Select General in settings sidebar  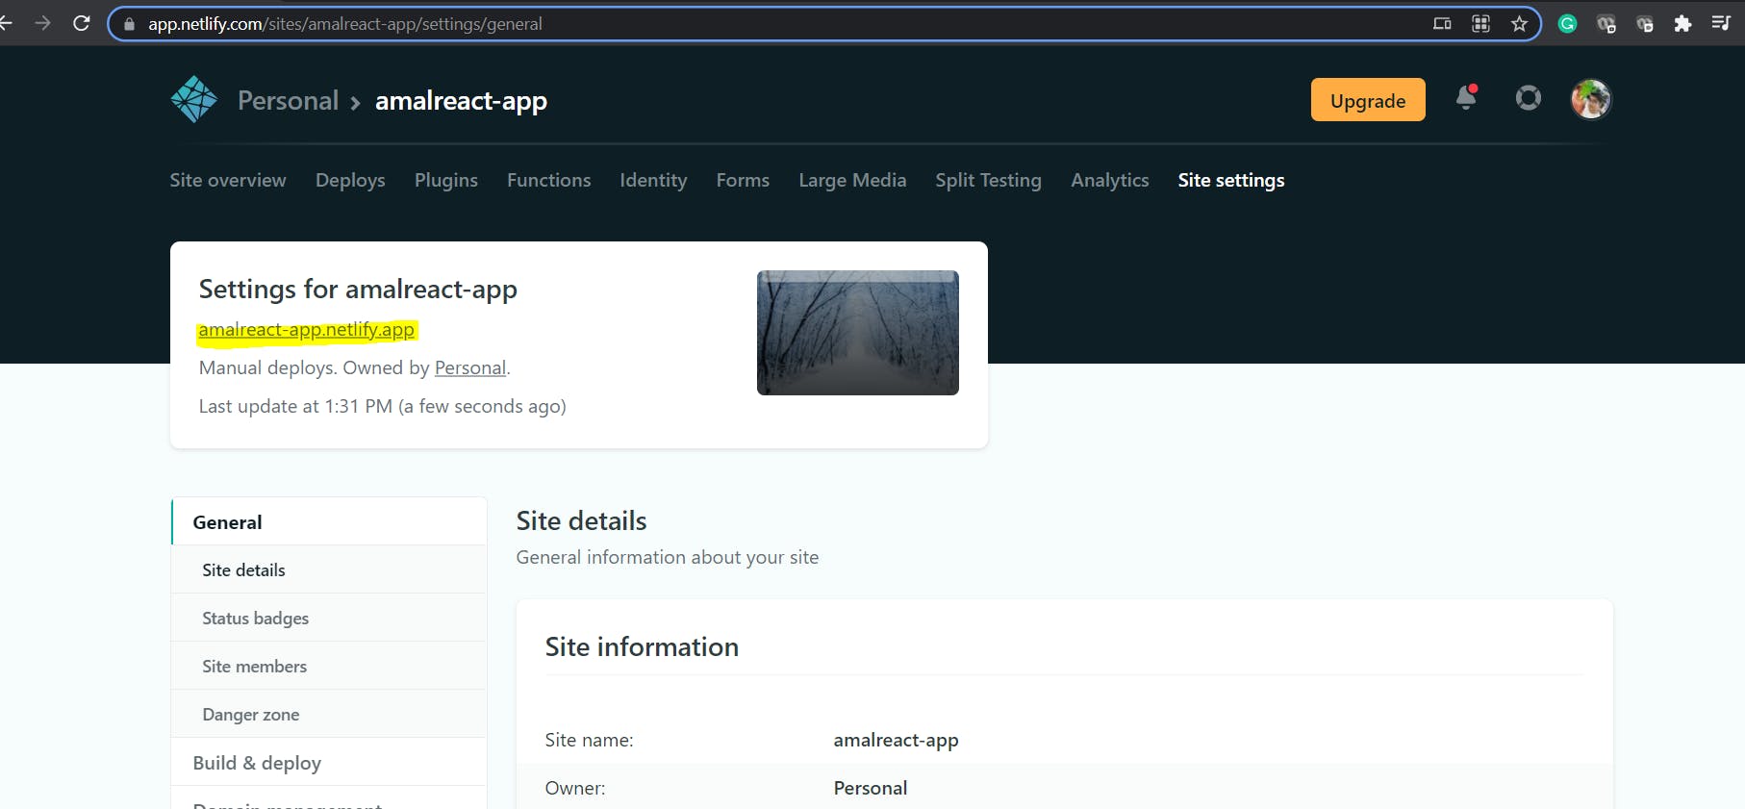click(329, 521)
